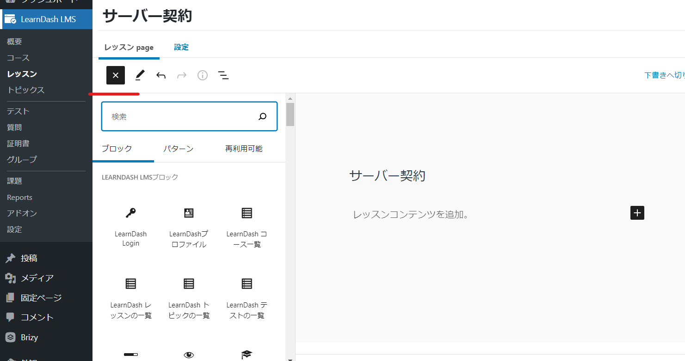Viewport: 685px width, 361px height.
Task: Insert the LearnDash レッスンの一覧 block
Action: pos(130,297)
